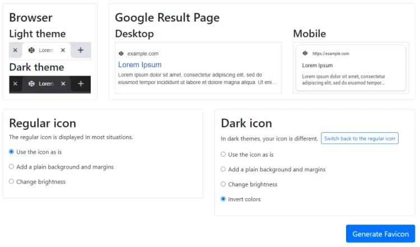Select Regular icon 'Use the icon as is'
Image resolution: width=420 pixels, height=247 pixels.
point(11,152)
